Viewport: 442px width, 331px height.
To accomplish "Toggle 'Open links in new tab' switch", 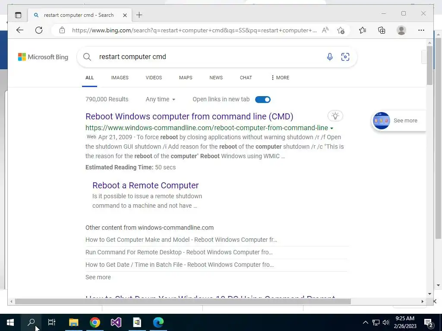I will point(263,100).
